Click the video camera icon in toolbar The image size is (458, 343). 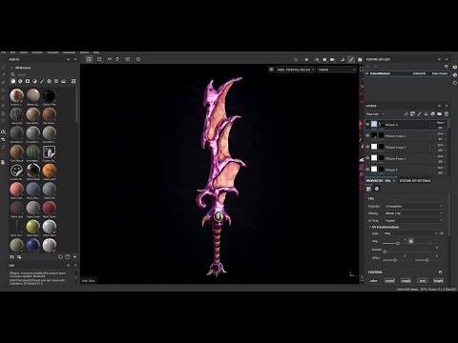pos(332,59)
